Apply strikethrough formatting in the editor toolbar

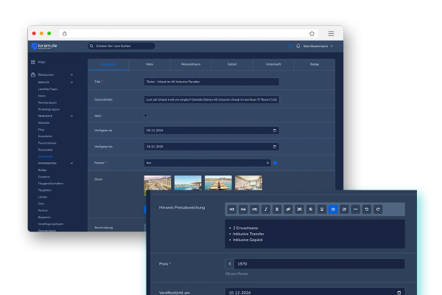[x=311, y=209]
